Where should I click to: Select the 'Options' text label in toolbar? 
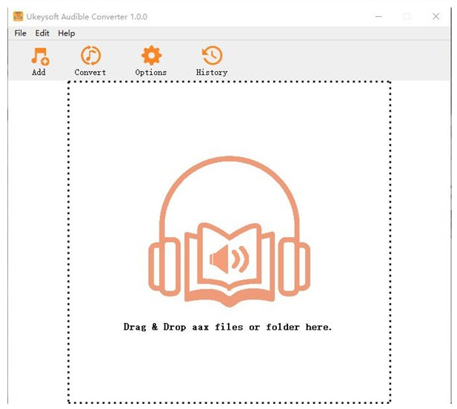(x=151, y=73)
